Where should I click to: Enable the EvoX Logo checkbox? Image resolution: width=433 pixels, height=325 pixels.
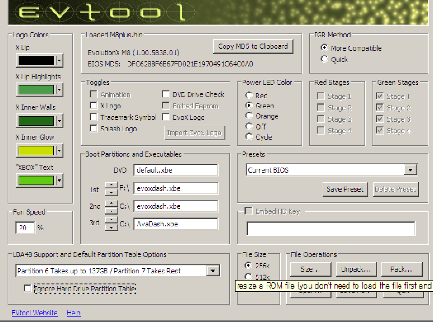point(166,117)
